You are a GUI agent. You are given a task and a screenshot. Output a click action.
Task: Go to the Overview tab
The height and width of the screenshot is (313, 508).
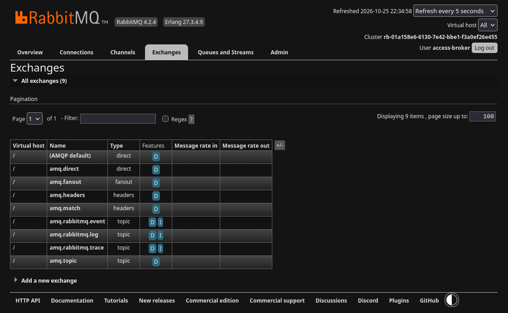30,52
